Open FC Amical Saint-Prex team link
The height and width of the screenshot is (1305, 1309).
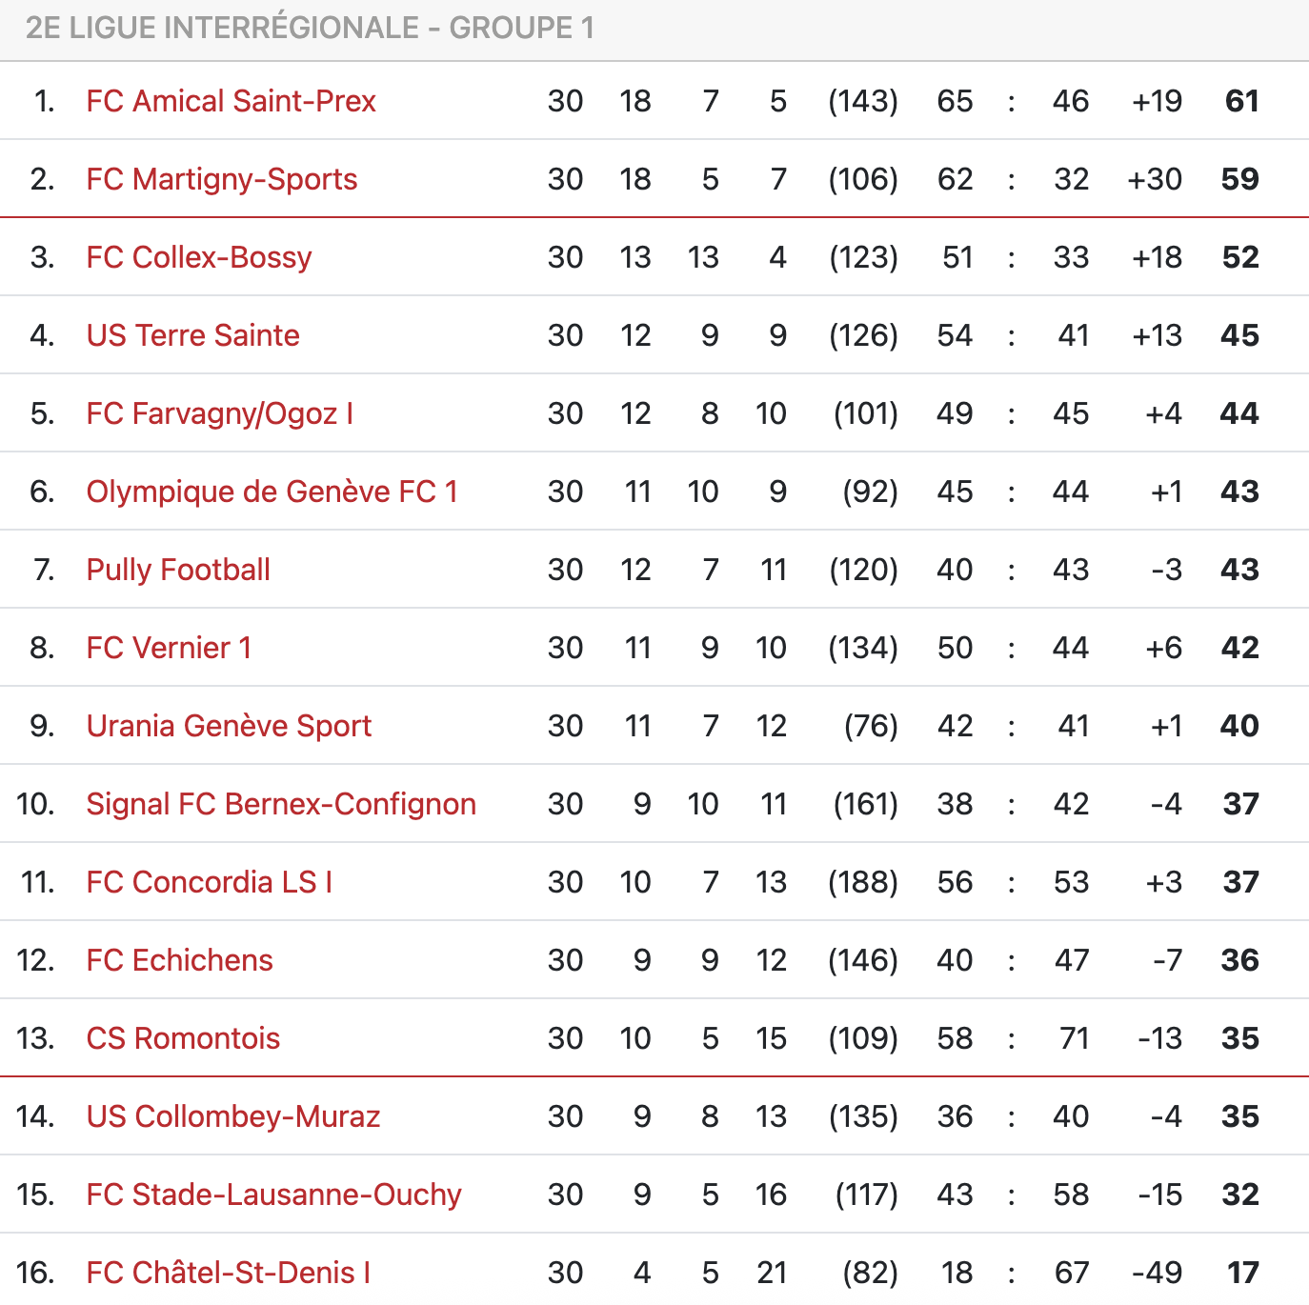click(231, 101)
